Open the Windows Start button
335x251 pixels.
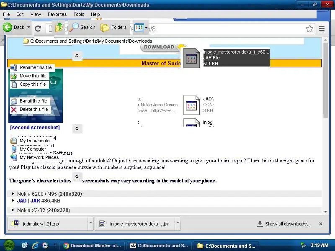tap(8, 245)
